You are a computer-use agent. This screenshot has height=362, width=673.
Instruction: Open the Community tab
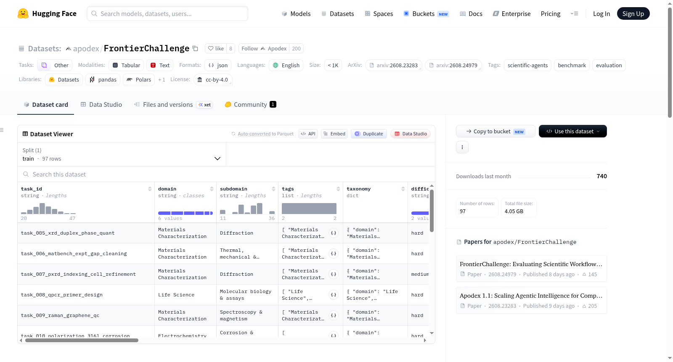250,104
